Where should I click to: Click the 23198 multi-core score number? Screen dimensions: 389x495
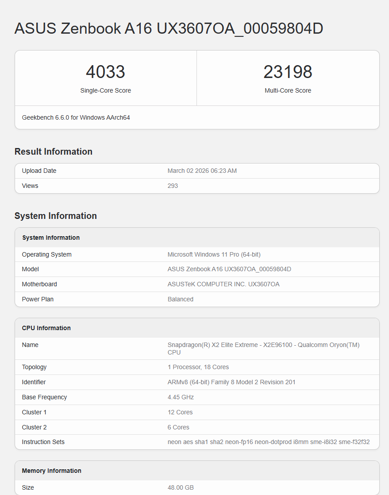click(288, 72)
